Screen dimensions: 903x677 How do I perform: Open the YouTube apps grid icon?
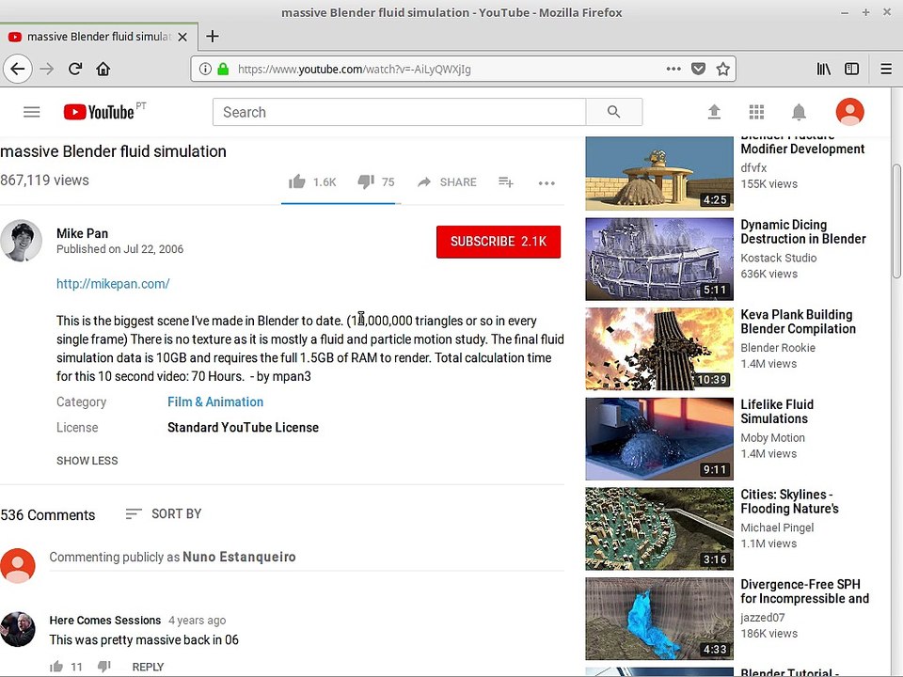tap(756, 112)
